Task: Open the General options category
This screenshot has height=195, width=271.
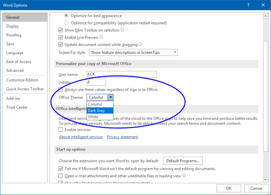Action: 25,17
